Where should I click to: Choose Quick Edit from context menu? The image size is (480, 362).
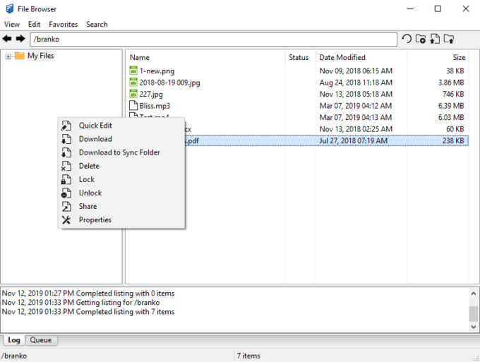[95, 126]
